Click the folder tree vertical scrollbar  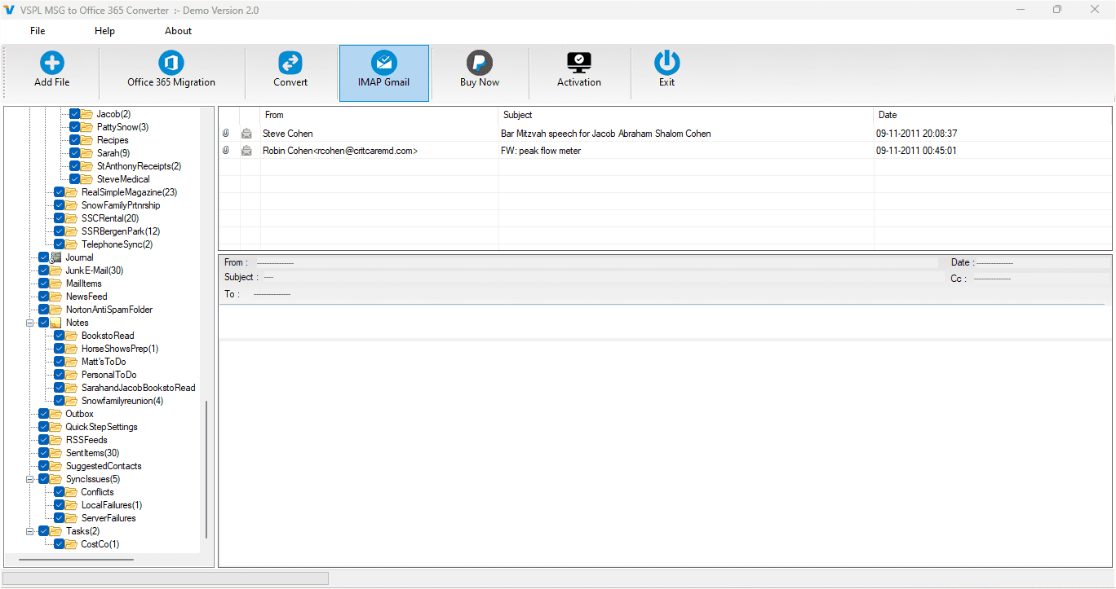[206, 469]
